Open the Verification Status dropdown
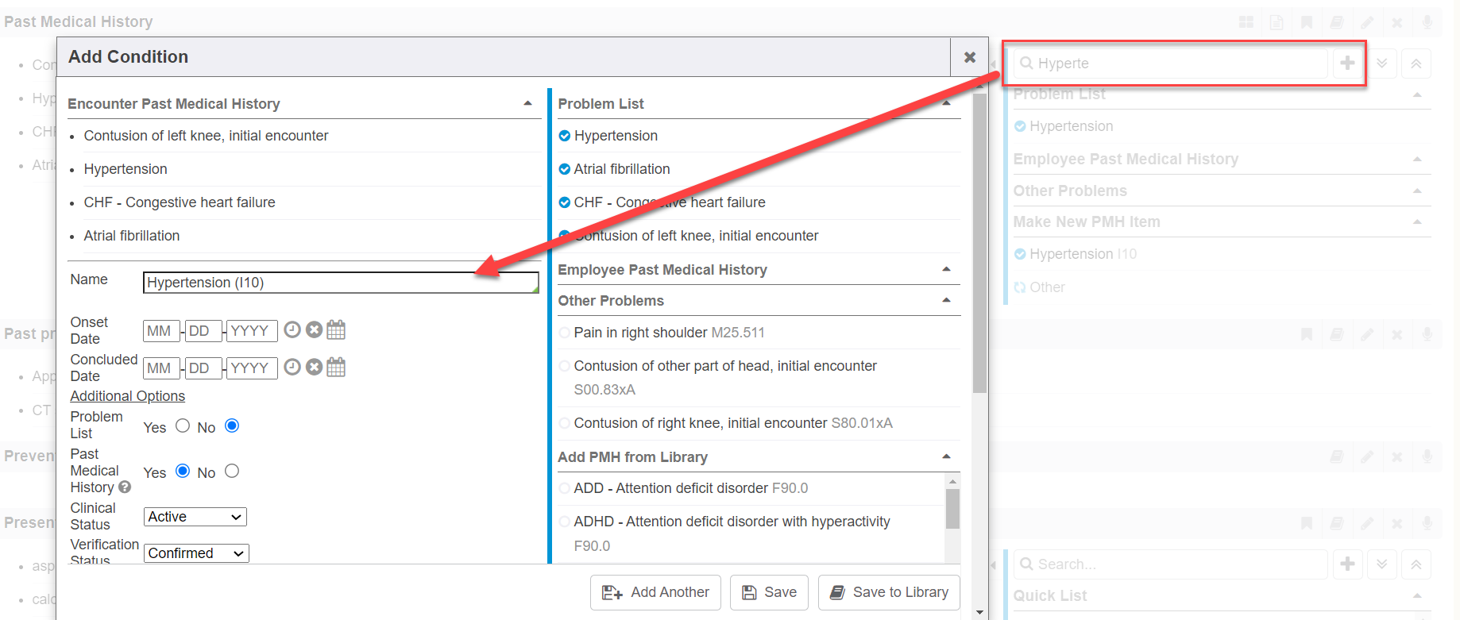 pos(196,553)
